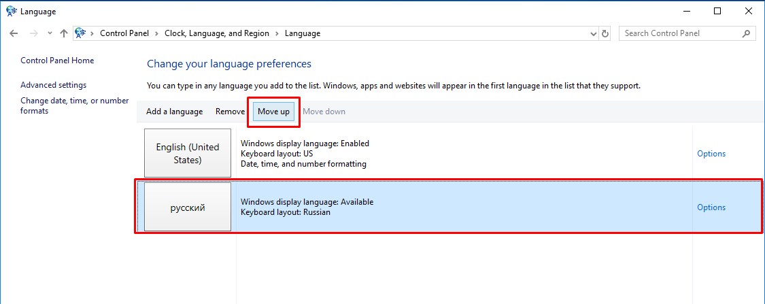The width and height of the screenshot is (765, 304).
Task: Refresh the Language page
Action: point(606,33)
